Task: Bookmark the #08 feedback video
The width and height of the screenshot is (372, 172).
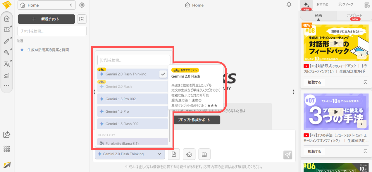Action: (x=365, y=82)
